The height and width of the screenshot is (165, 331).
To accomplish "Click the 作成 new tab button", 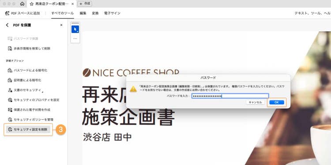I will pyautogui.click(x=85, y=4).
